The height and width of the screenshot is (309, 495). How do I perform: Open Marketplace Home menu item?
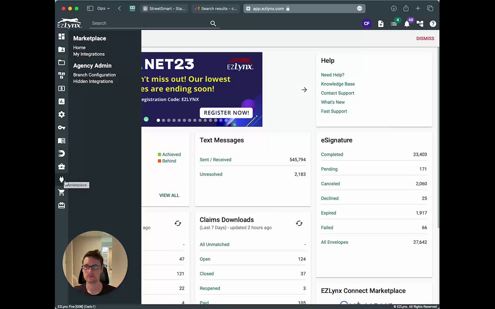pyautogui.click(x=79, y=48)
